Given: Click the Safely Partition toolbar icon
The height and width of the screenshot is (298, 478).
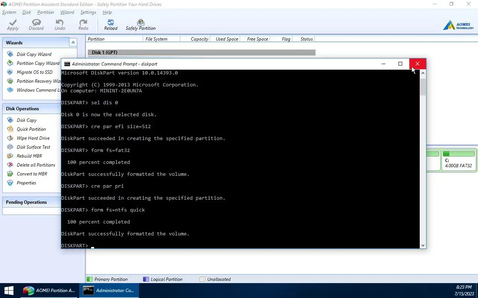Looking at the screenshot, I should [140, 25].
